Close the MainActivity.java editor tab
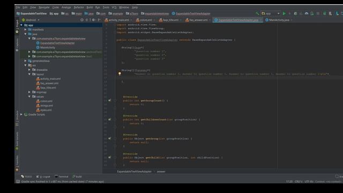The image size is (343, 193). tap(292, 20)
